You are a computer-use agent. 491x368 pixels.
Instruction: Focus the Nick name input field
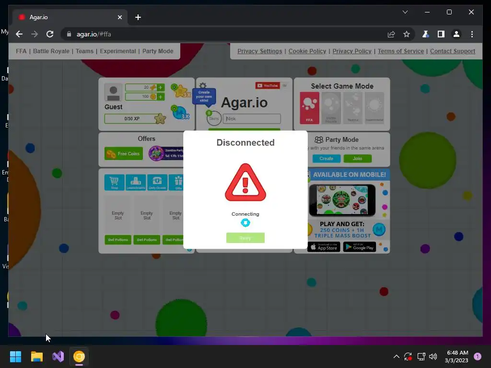252,119
